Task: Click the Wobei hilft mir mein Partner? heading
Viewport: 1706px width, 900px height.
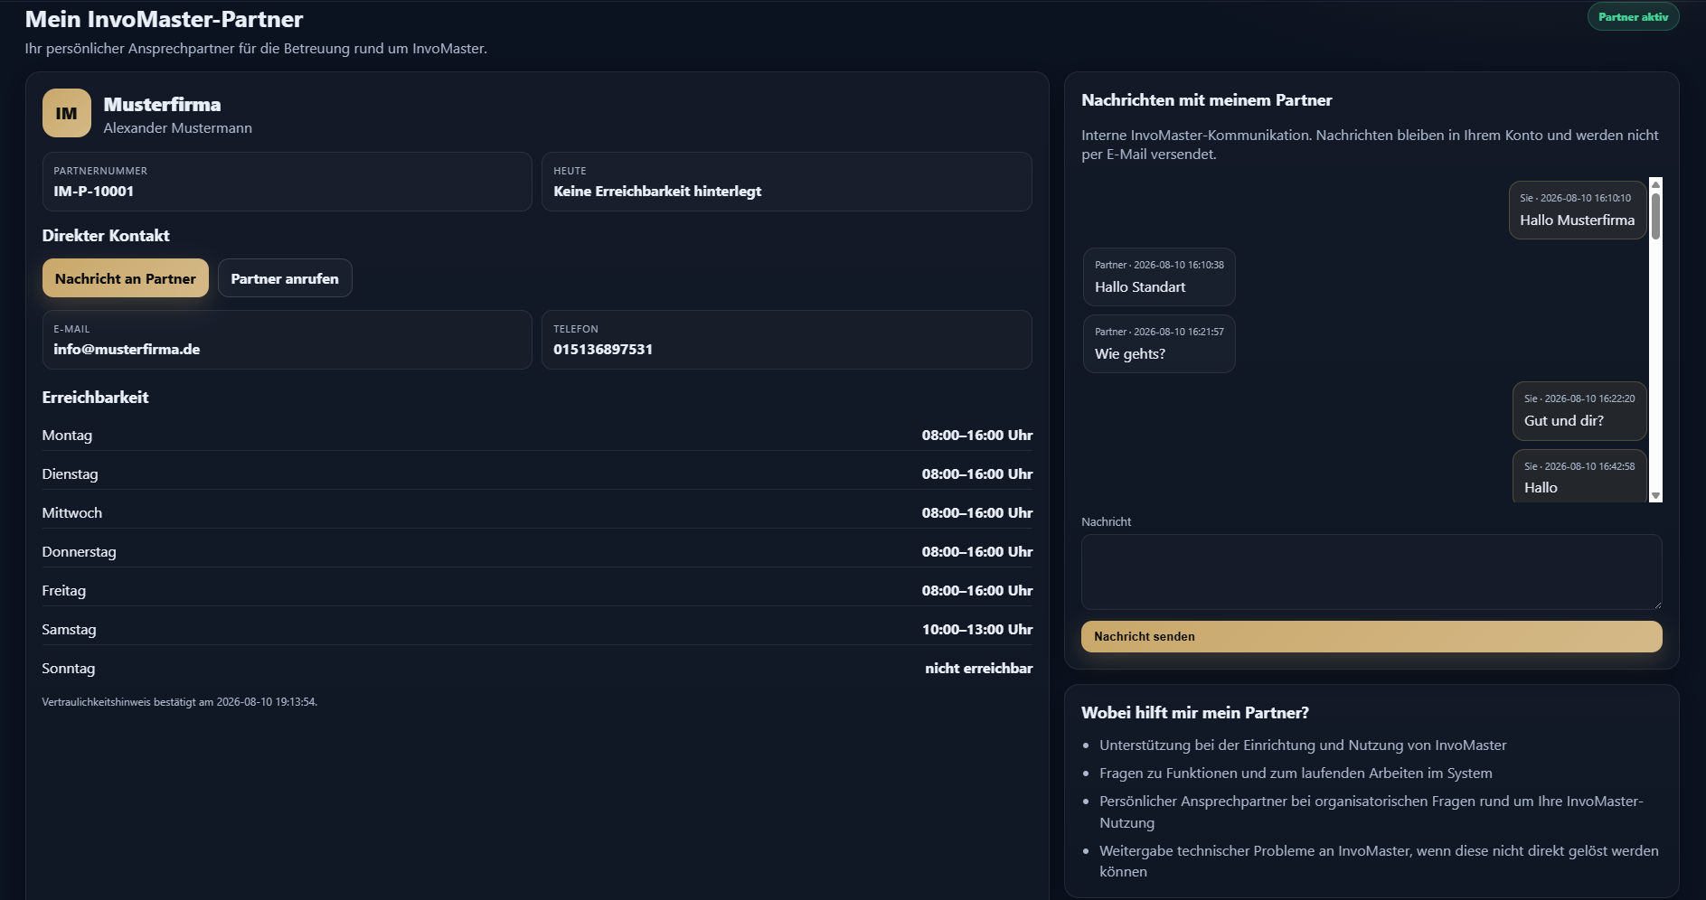Action: (x=1195, y=713)
